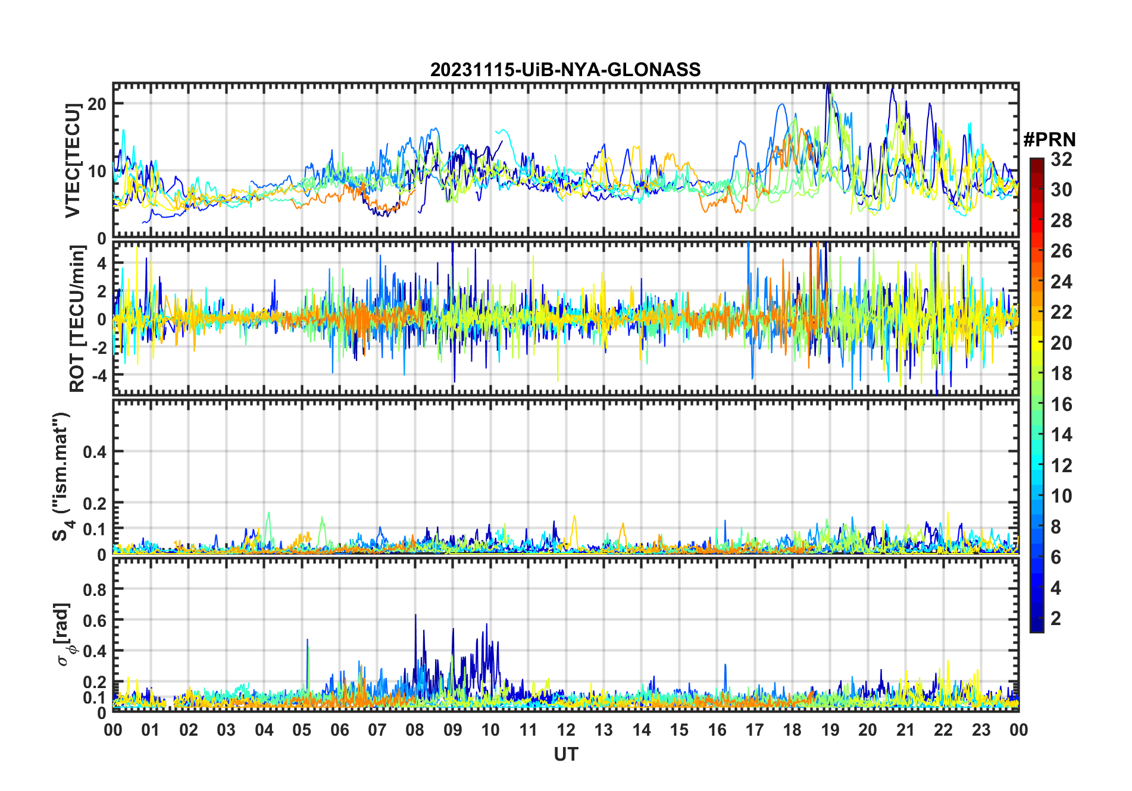The image size is (1132, 791).
Task: Click the VTEC axis tick label 10
Action: pyautogui.click(x=97, y=171)
